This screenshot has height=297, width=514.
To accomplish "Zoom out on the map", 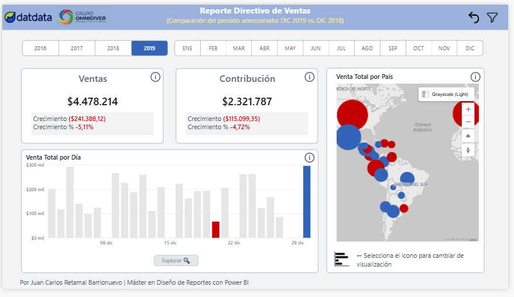I will tap(468, 122).
